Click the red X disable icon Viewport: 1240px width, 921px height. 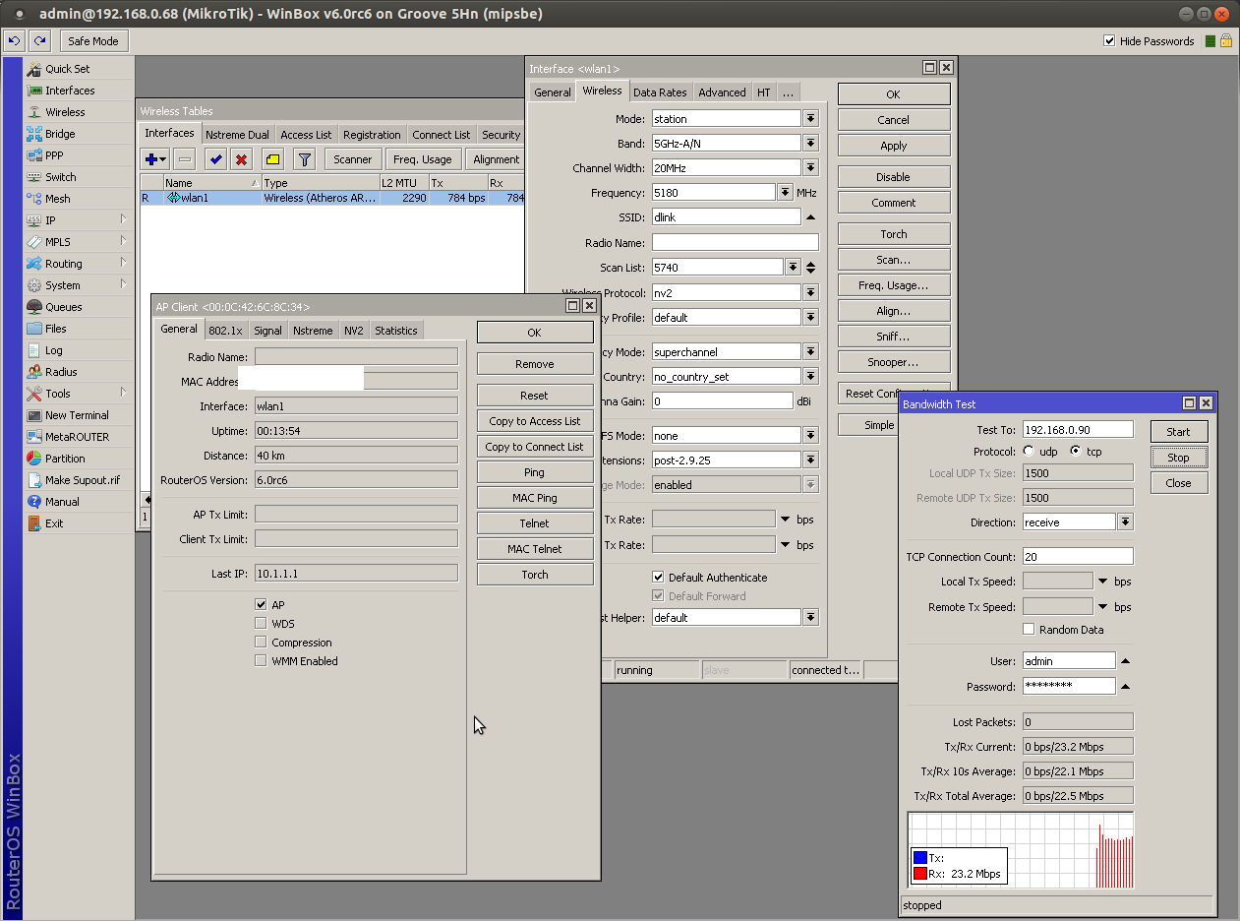pyautogui.click(x=241, y=159)
